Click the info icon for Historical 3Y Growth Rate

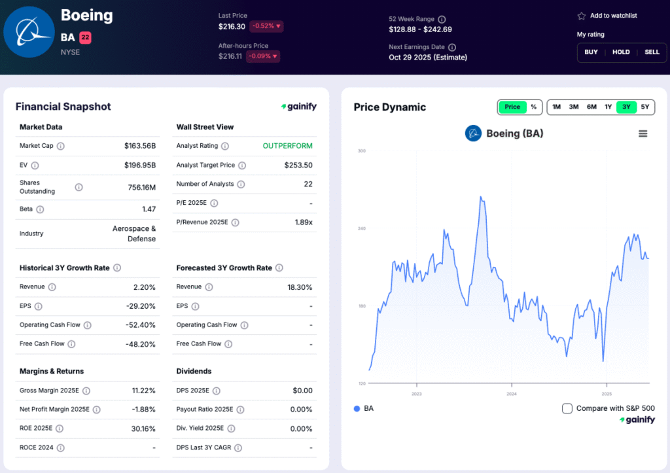tap(117, 268)
